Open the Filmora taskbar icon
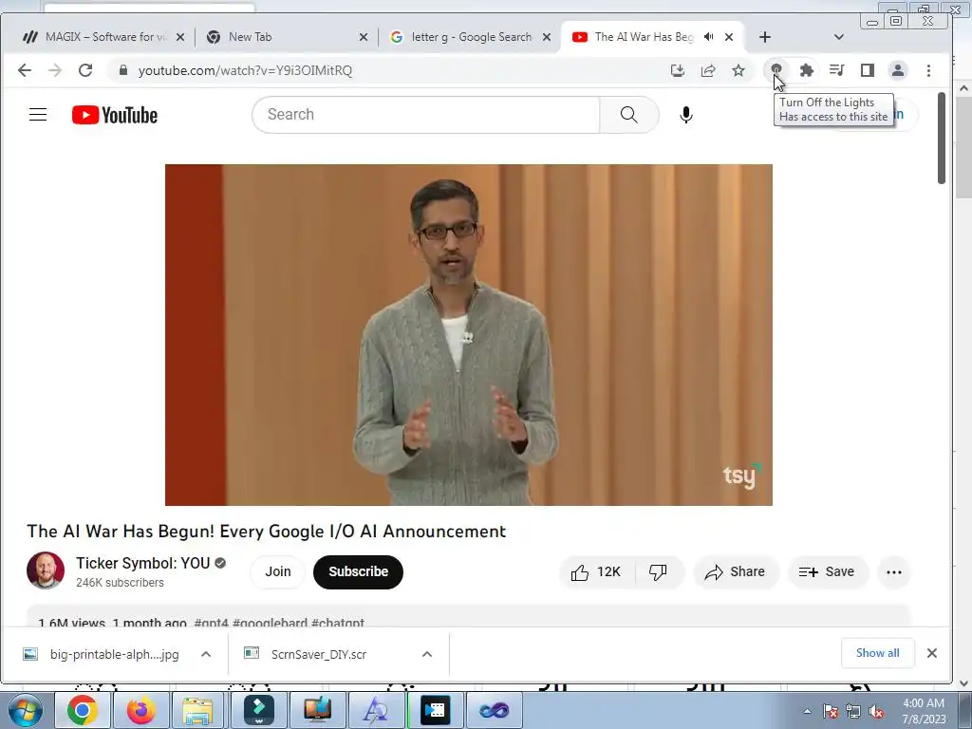 tap(258, 710)
